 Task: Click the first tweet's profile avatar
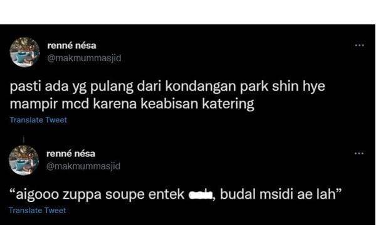pos(24,52)
